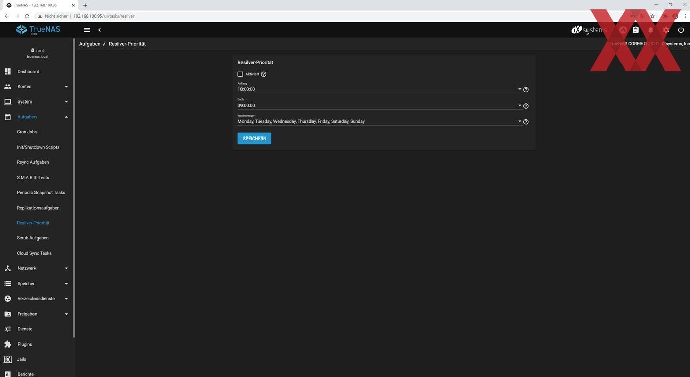Viewport: 690px width, 377px height.
Task: Select the TrueNAS browser tab
Action: pyautogui.click(x=40, y=5)
